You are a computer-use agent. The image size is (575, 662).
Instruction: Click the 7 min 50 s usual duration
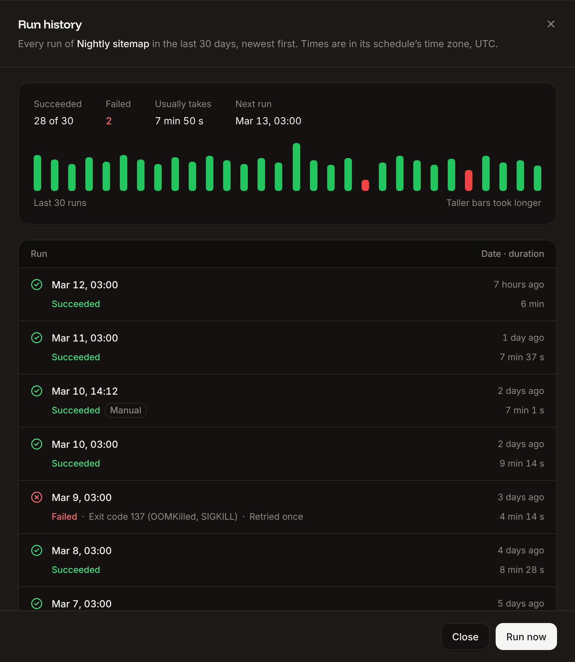coord(179,121)
